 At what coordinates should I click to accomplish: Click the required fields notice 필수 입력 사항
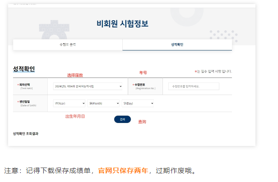tap(213, 72)
